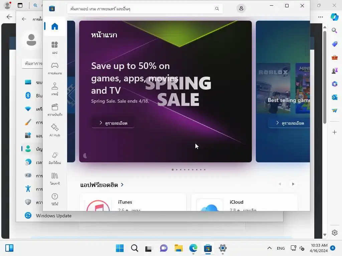Open Windows Update in Settings window
The height and width of the screenshot is (256, 342).
[48, 216]
